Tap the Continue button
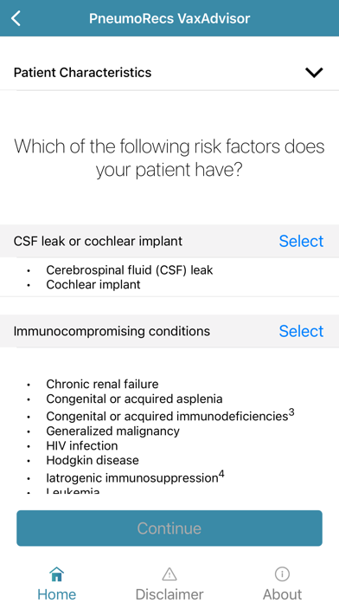The image size is (339, 603). (x=169, y=528)
